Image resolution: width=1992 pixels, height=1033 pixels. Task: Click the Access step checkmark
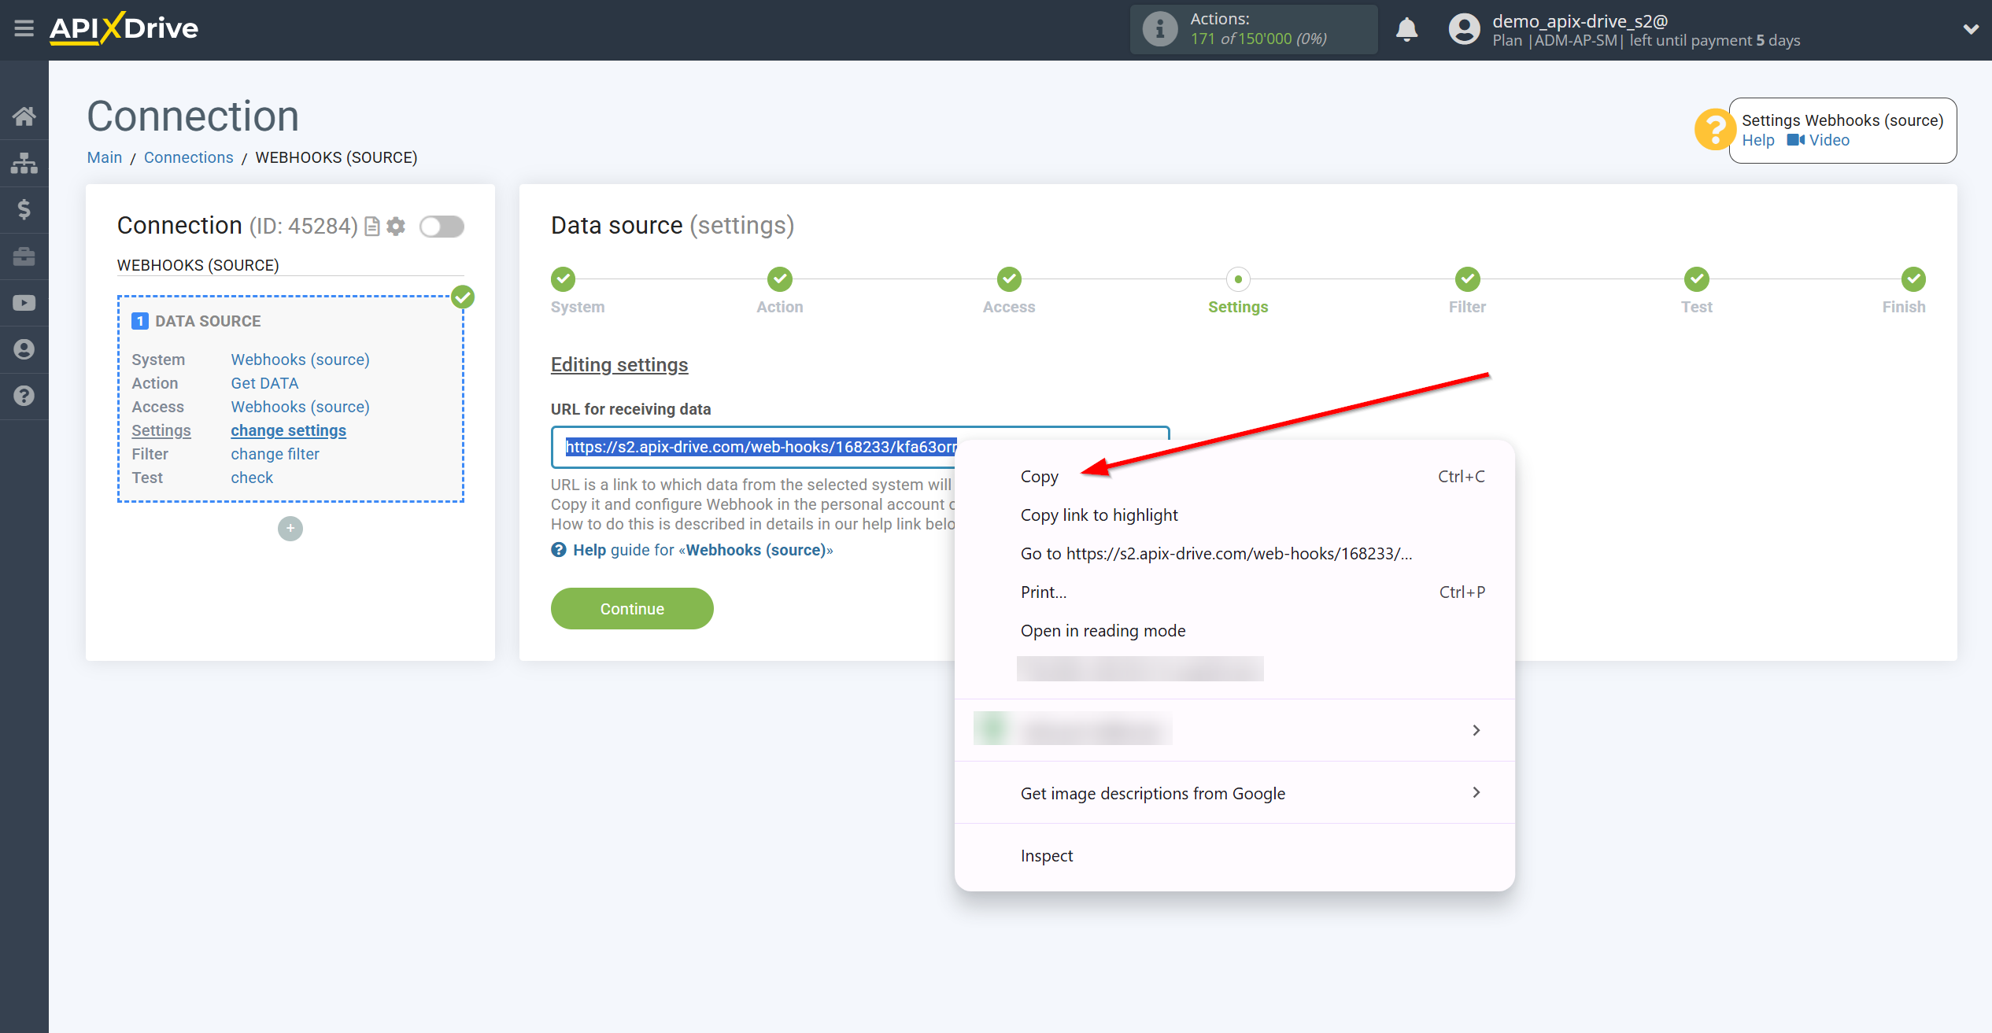[1009, 279]
